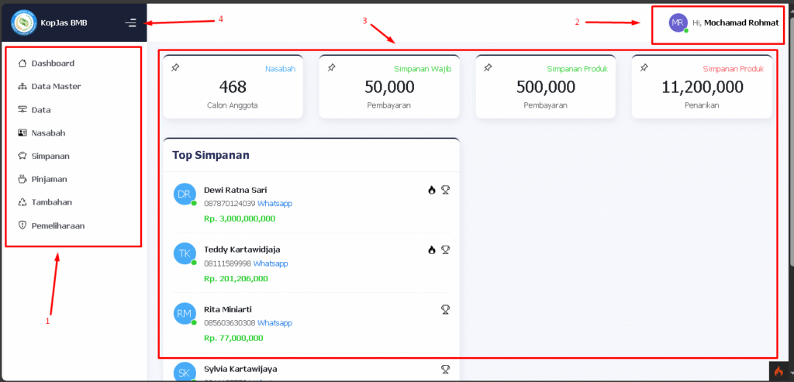
Task: Expand the Pinjaman sidebar menu
Action: pos(48,179)
